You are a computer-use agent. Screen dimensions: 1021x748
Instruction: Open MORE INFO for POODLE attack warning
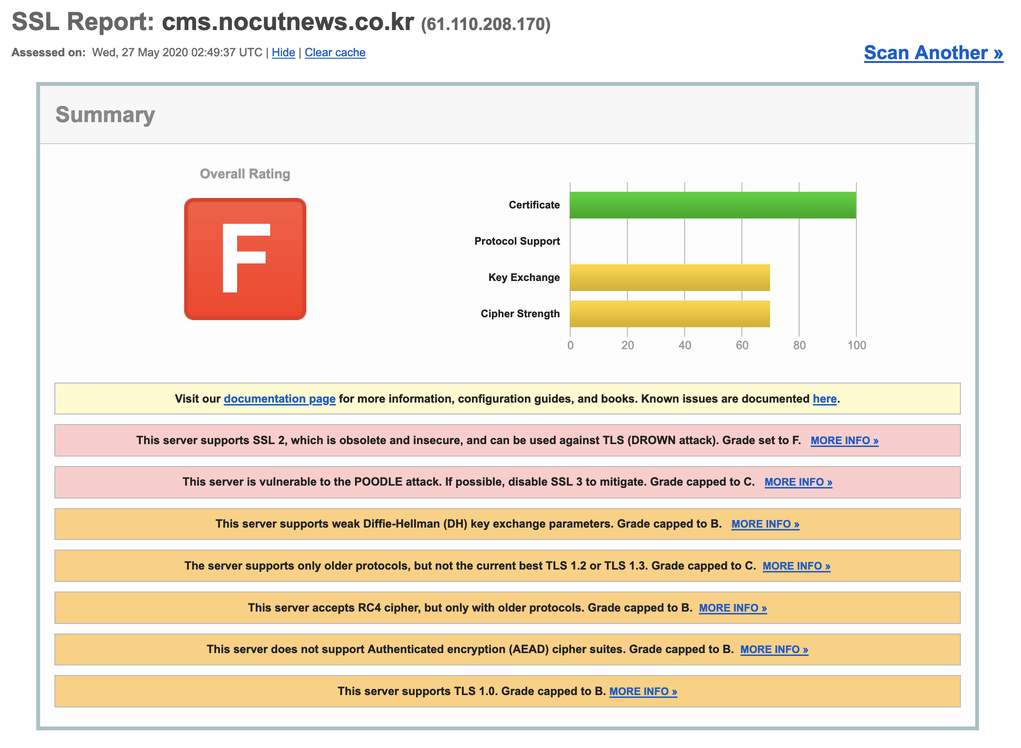coord(798,482)
